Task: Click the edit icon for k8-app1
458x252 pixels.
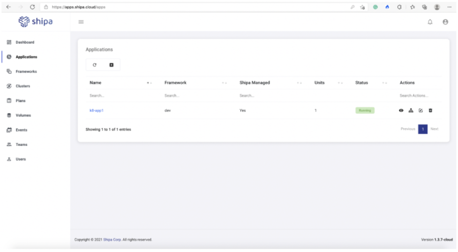Action: click(x=420, y=110)
